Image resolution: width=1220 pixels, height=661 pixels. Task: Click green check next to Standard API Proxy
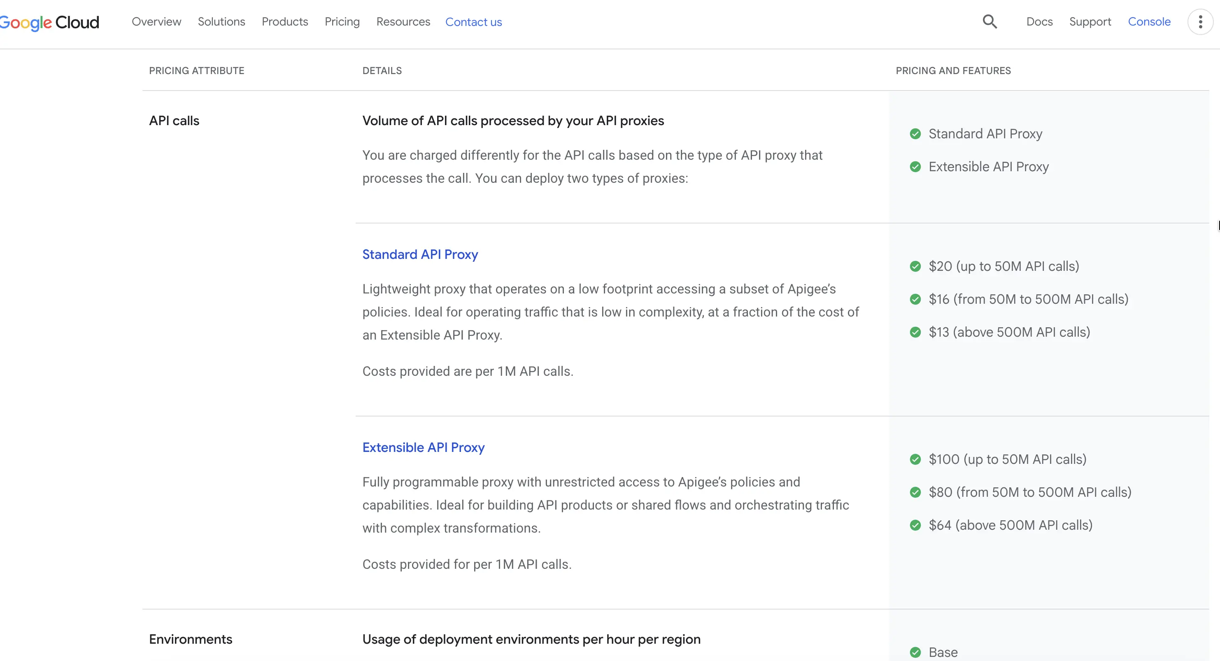915,134
